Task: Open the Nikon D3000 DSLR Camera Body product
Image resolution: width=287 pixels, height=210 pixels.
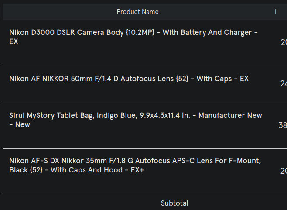Action: tap(87, 33)
